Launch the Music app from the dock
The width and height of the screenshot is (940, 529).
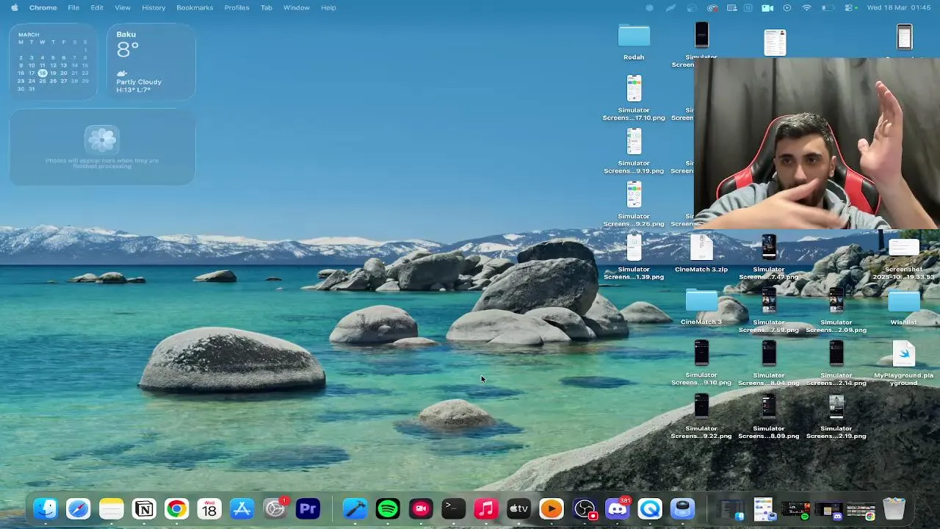click(486, 508)
